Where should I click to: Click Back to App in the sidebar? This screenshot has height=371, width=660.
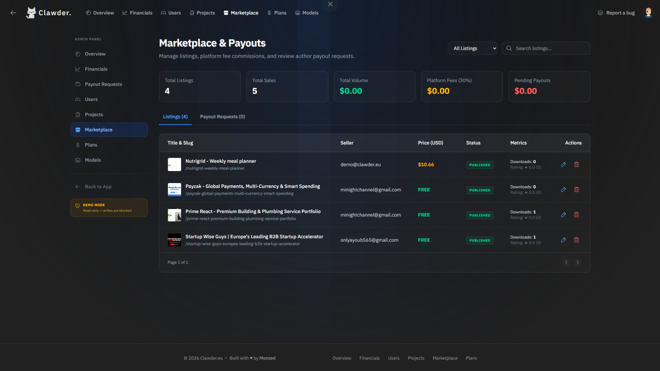coord(98,187)
